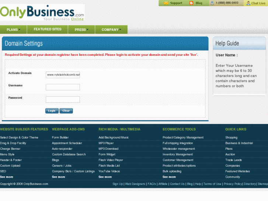268x201 pixels.
Task: Open Flash Video Player link
Action: click(x=111, y=160)
